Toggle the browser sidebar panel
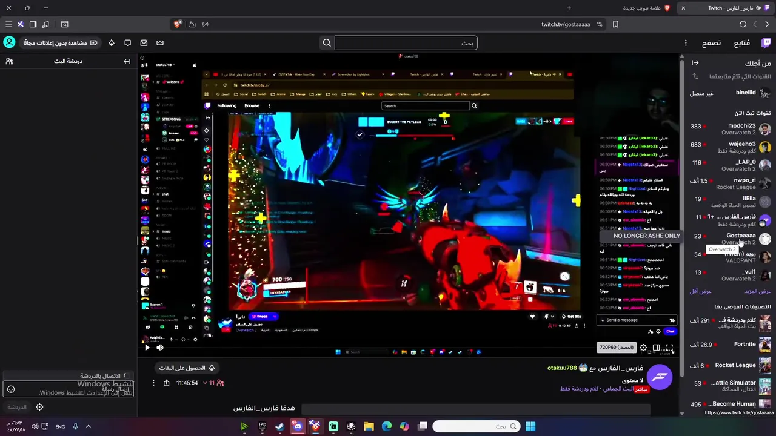 point(33,24)
